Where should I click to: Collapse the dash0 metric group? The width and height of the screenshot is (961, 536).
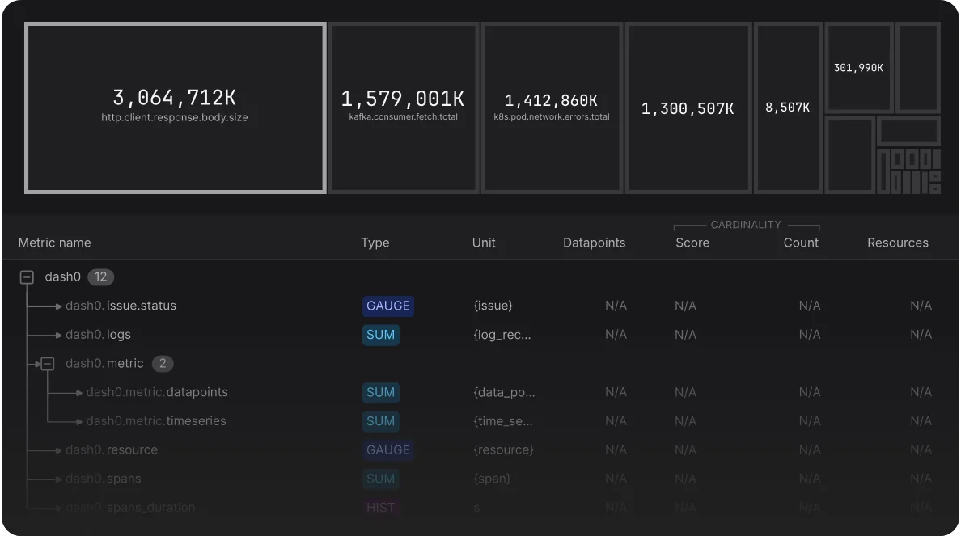[x=27, y=277]
